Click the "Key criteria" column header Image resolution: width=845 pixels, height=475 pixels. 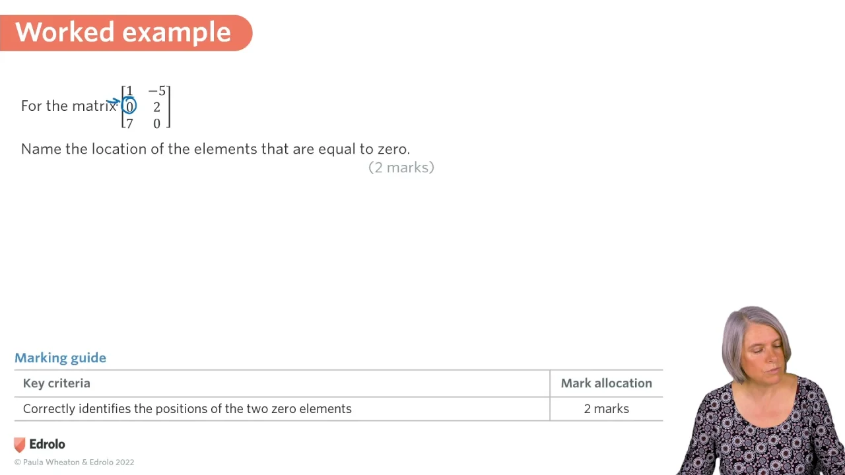[57, 383]
